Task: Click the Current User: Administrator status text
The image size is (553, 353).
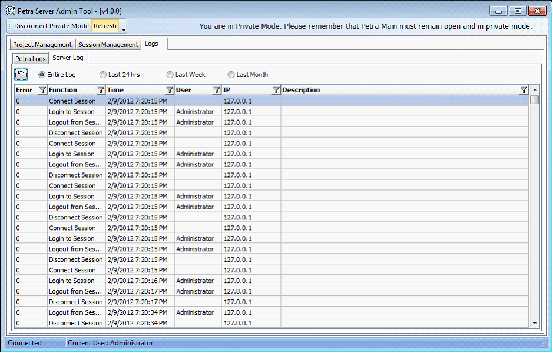Action: tap(110, 343)
